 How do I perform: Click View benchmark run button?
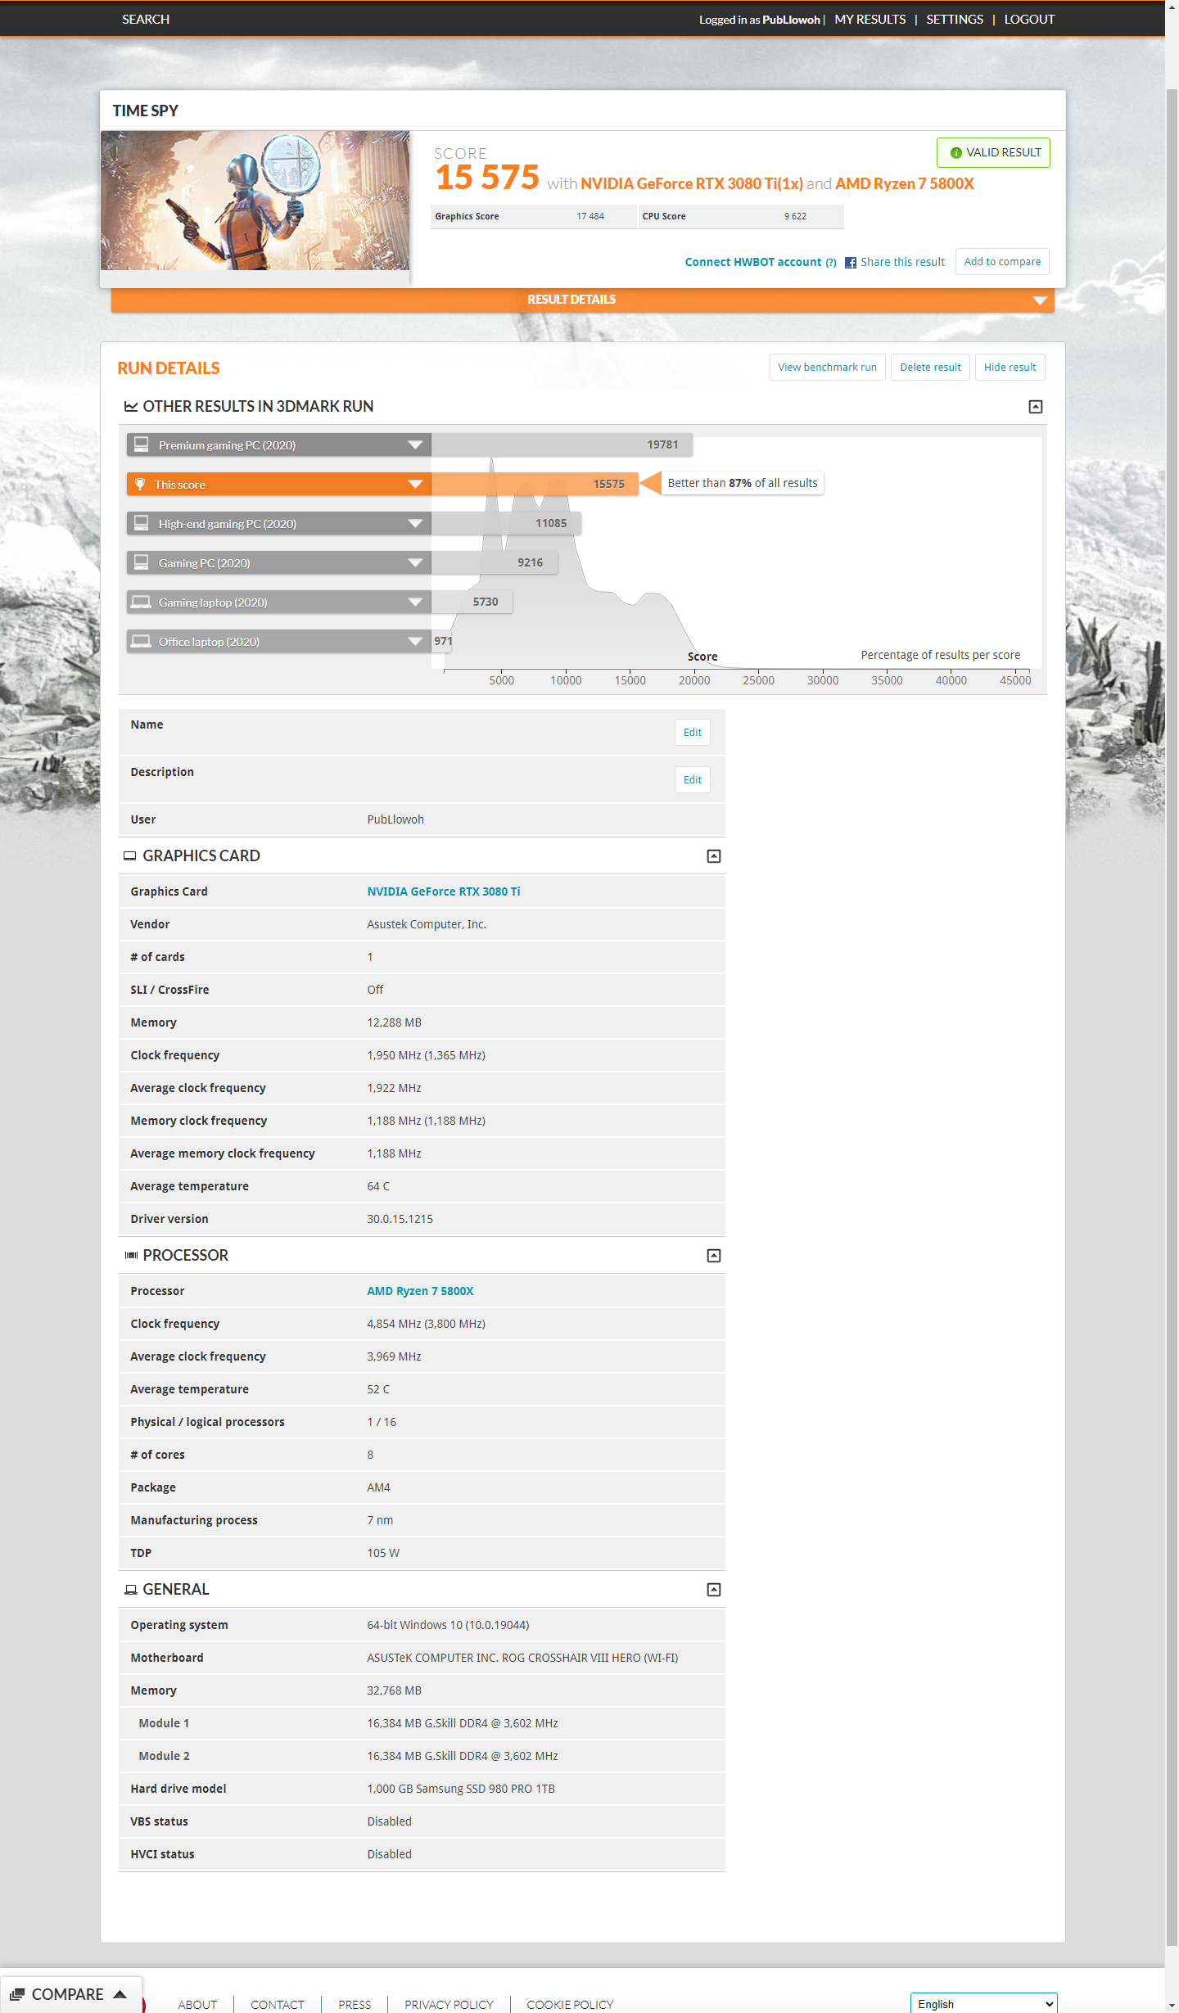[827, 368]
